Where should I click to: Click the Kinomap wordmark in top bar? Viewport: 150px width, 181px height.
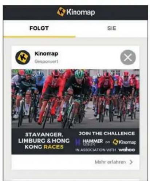[80, 12]
